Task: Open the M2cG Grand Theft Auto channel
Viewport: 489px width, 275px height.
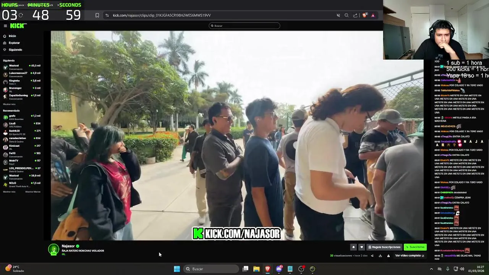Action: [x=22, y=184]
